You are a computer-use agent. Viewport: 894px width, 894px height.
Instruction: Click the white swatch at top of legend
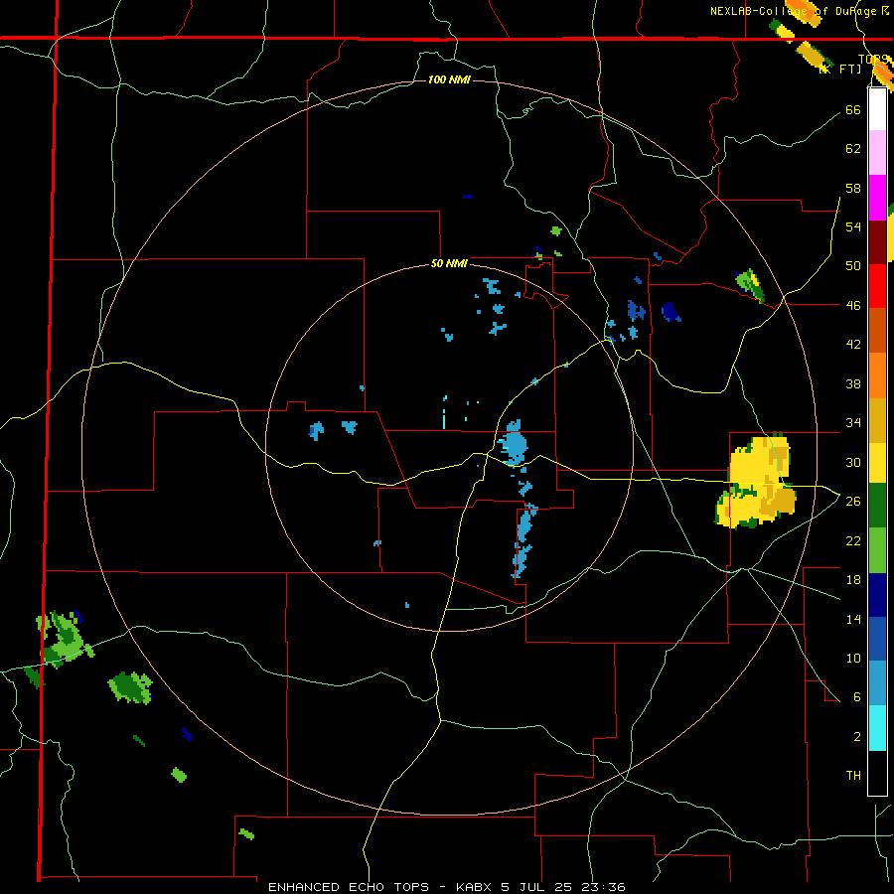(877, 109)
